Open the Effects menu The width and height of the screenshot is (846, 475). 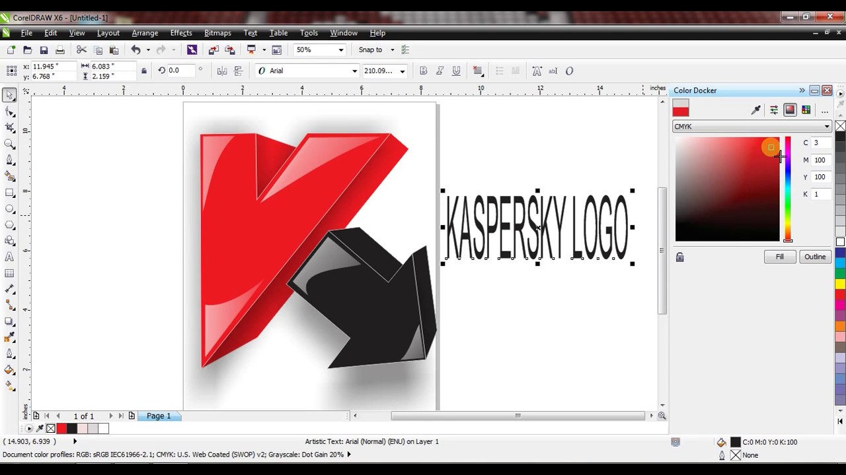[x=181, y=33]
